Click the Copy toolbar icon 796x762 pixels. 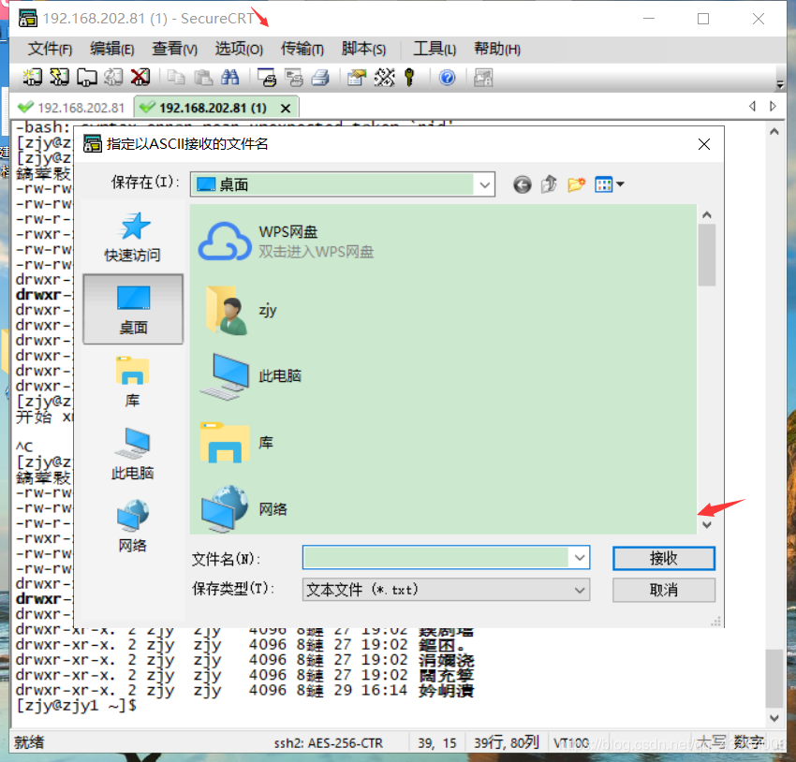point(176,77)
